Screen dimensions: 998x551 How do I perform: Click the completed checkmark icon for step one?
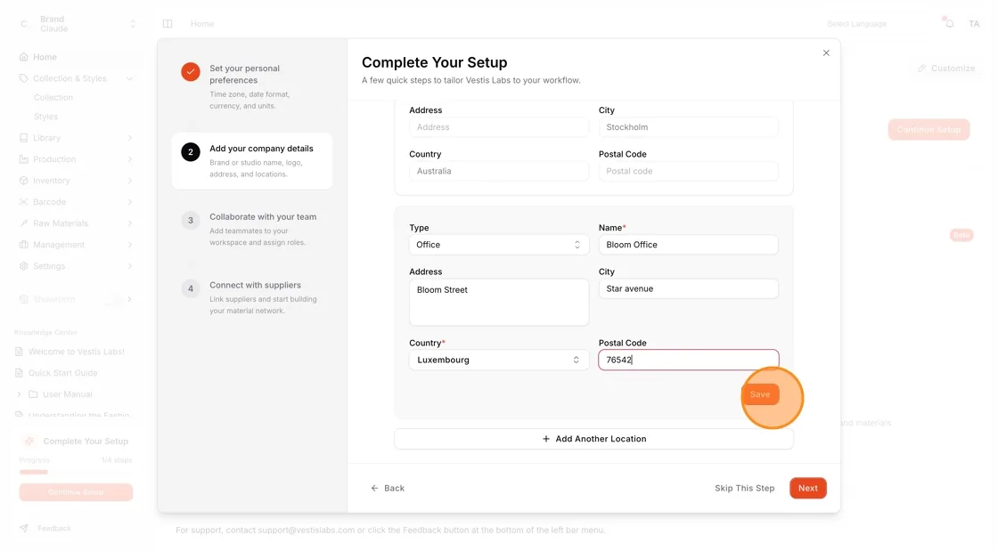point(191,72)
